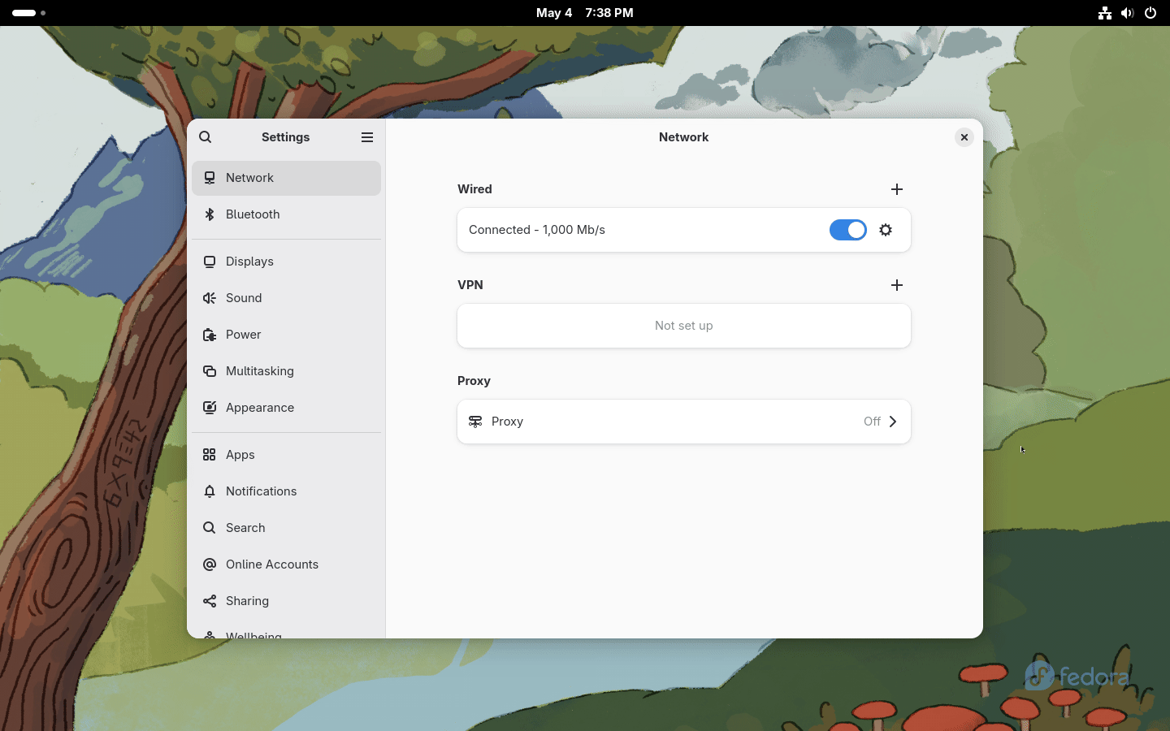Add a new Wired connection profile

(x=897, y=189)
